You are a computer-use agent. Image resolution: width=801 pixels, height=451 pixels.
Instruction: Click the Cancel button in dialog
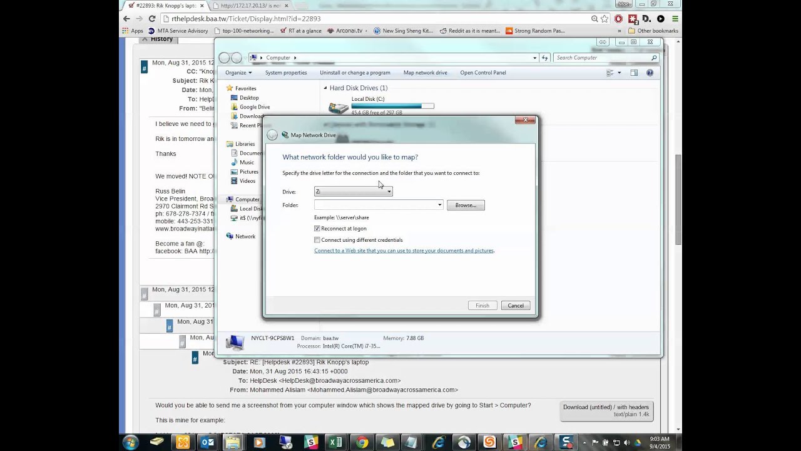pos(516,306)
